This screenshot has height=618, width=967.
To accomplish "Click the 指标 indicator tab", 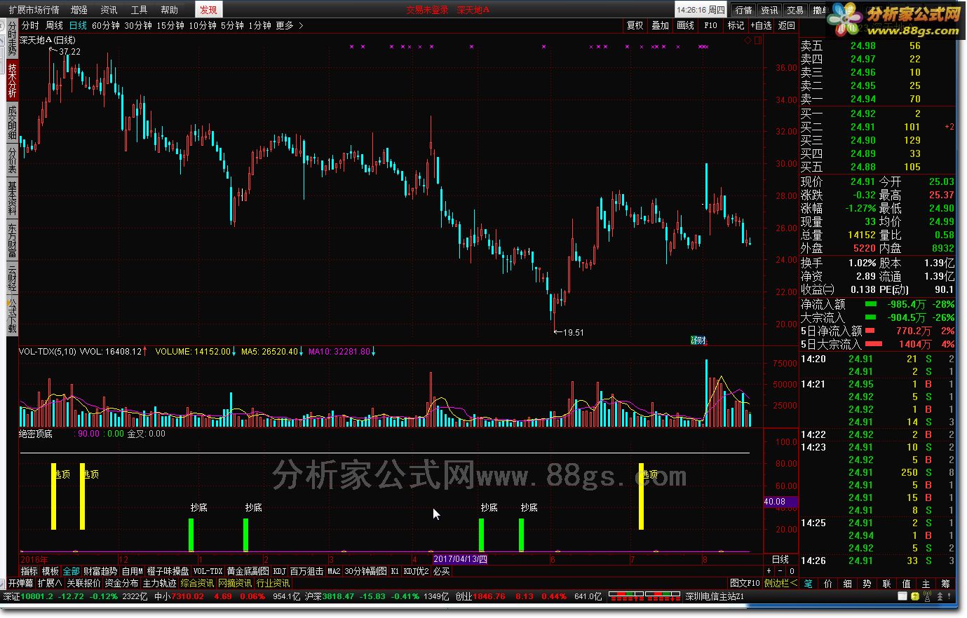I will pyautogui.click(x=29, y=571).
